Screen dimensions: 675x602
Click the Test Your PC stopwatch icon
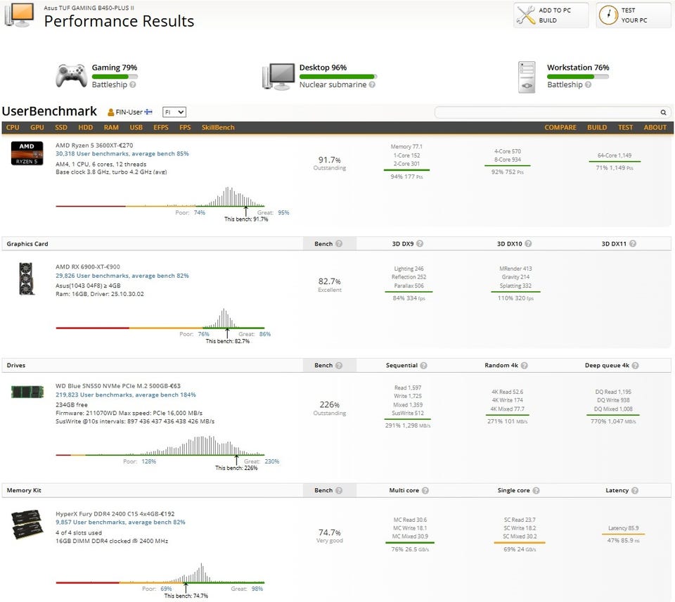click(608, 15)
